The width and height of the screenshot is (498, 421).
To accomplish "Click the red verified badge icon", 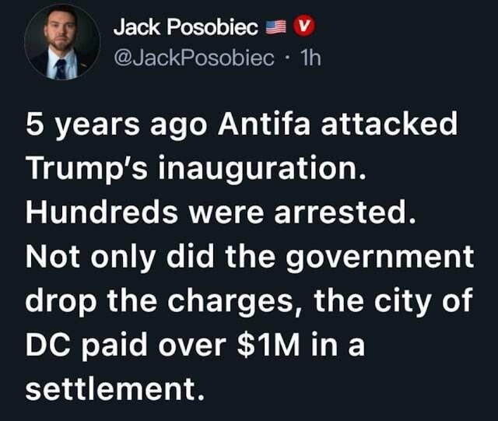I will pyautogui.click(x=307, y=27).
